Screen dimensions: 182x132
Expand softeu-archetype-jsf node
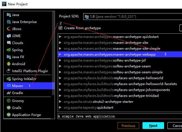click(x=60, y=60)
